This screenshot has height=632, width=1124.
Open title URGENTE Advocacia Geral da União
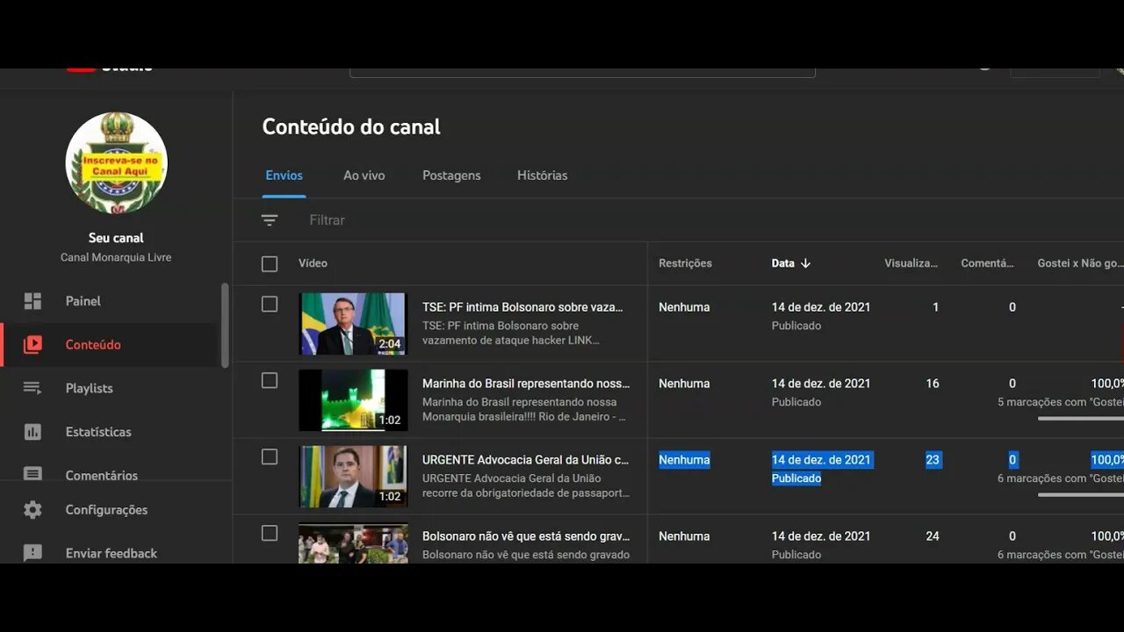[525, 460]
